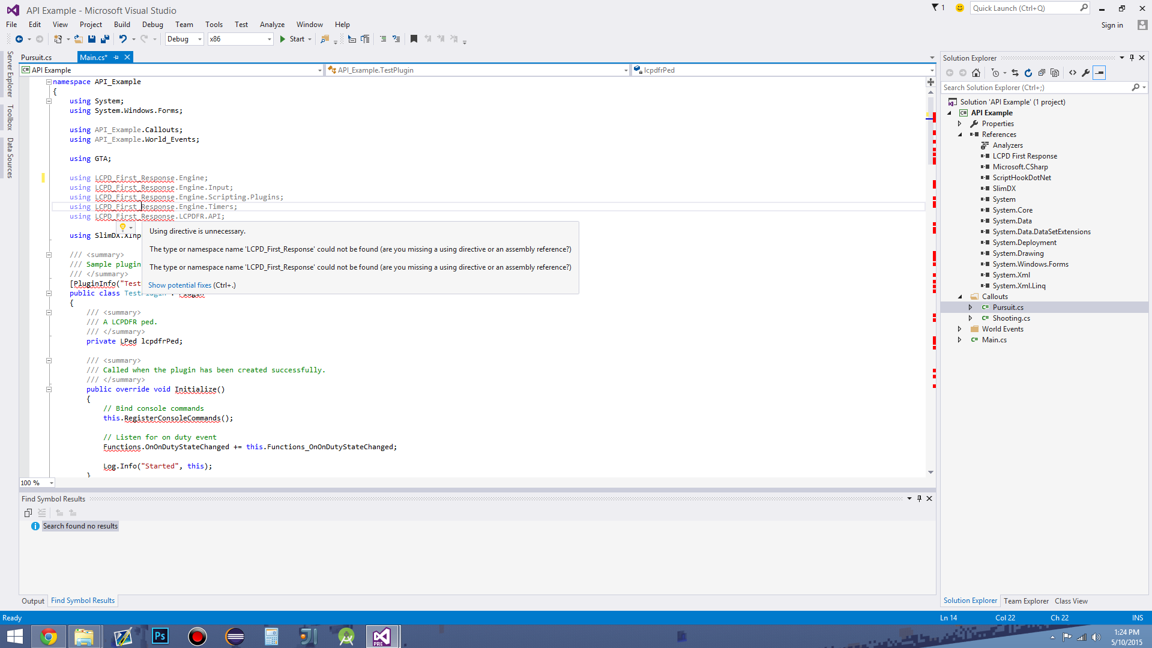
Task: Click the View Code icon in Solution Explorer
Action: point(1073,73)
